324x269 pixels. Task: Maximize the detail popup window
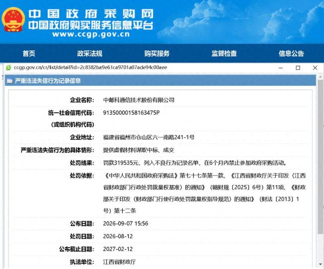click(x=298, y=68)
